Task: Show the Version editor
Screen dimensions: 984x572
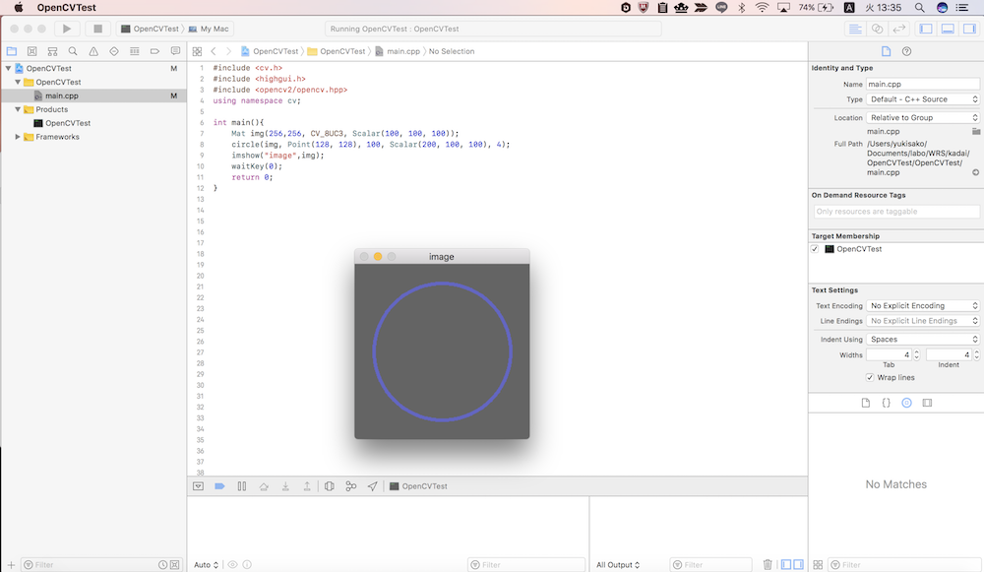Action: coord(899,29)
